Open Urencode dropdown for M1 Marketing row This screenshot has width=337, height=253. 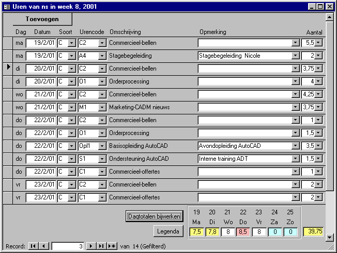coord(102,107)
